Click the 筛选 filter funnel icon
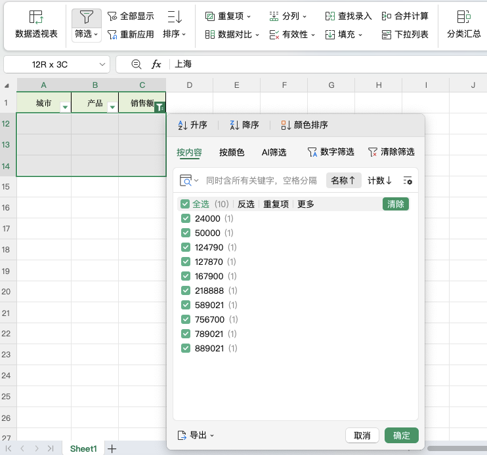Image resolution: width=487 pixels, height=455 pixels. click(87, 17)
